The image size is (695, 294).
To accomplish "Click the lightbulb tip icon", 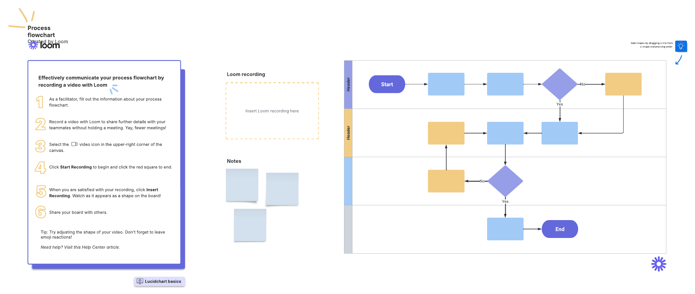I will (x=681, y=46).
